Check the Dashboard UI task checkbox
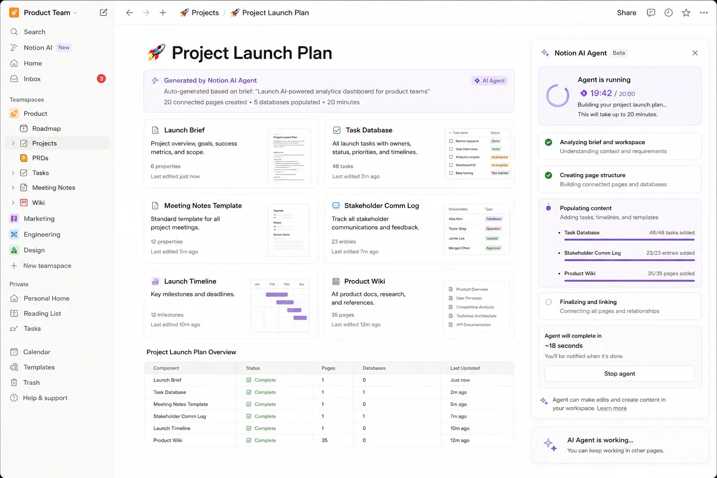This screenshot has height=478, width=717. click(451, 165)
